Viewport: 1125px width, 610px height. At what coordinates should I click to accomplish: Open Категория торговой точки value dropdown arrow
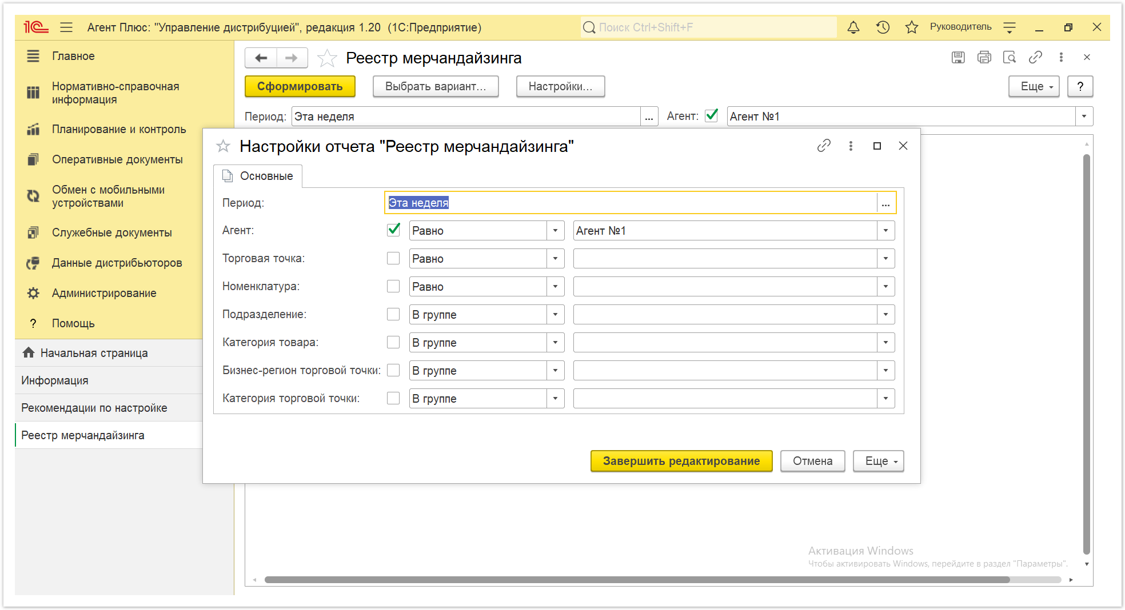click(885, 399)
